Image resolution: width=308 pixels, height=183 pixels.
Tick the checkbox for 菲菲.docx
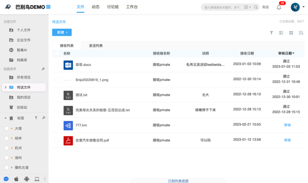click(x=57, y=65)
